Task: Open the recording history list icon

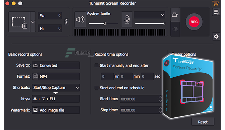Action: (216, 12)
